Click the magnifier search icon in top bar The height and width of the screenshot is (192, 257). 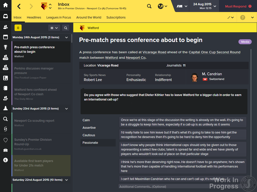pos(149,6)
